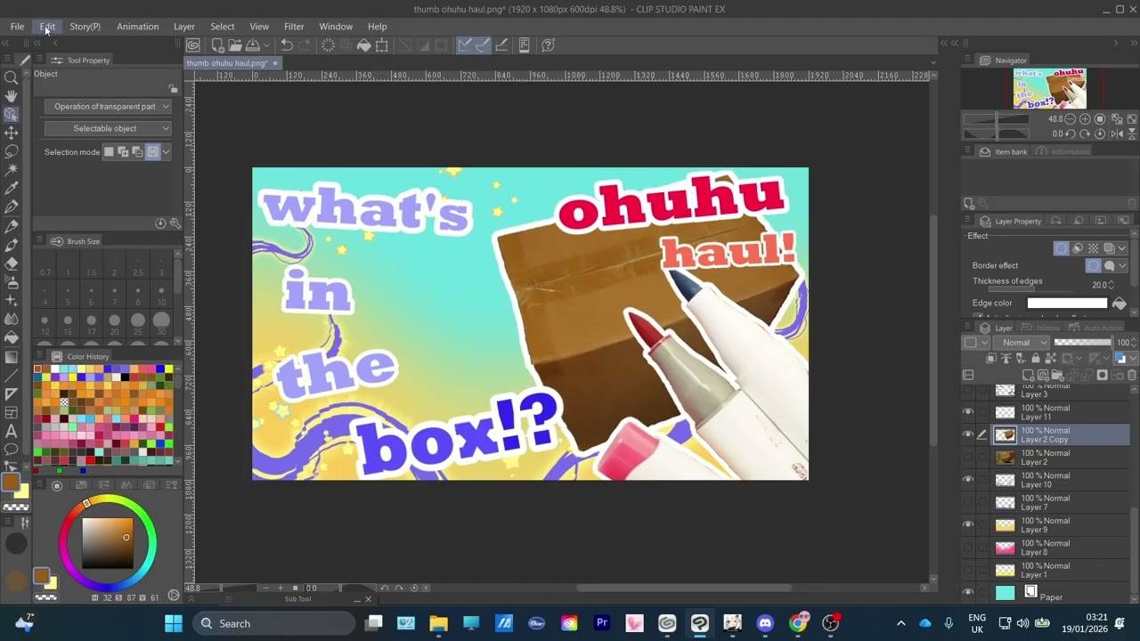Expand the Border effect type arrow
The height and width of the screenshot is (641, 1140).
pos(1122,265)
